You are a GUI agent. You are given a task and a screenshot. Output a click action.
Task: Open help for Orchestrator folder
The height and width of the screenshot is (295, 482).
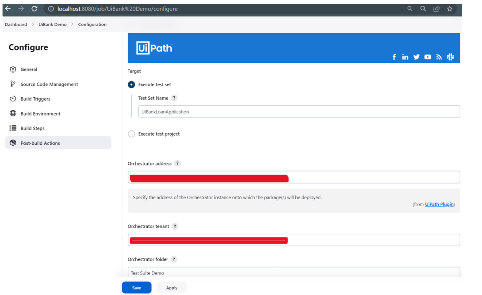tap(174, 259)
